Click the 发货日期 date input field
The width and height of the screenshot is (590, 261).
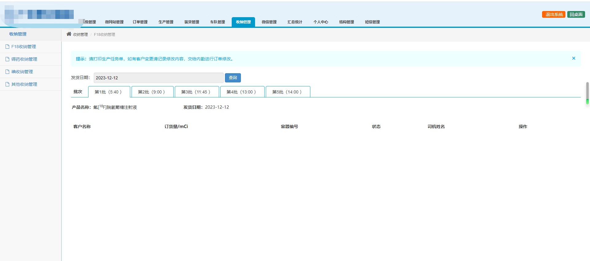159,78
